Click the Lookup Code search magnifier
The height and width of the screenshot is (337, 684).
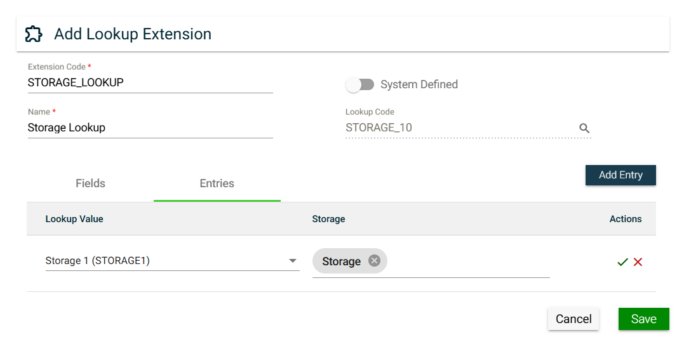(584, 128)
